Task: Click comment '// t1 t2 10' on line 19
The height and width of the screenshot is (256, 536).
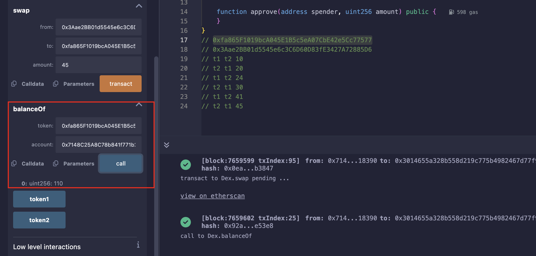Action: [222, 59]
